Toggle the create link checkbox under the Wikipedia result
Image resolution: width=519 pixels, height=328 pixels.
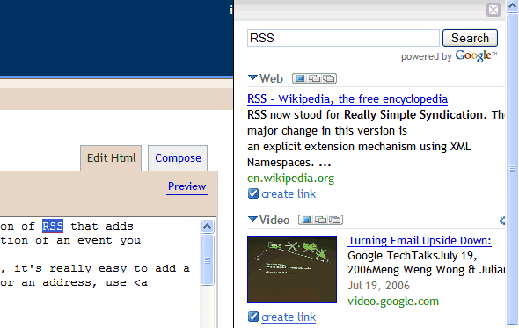click(x=252, y=193)
